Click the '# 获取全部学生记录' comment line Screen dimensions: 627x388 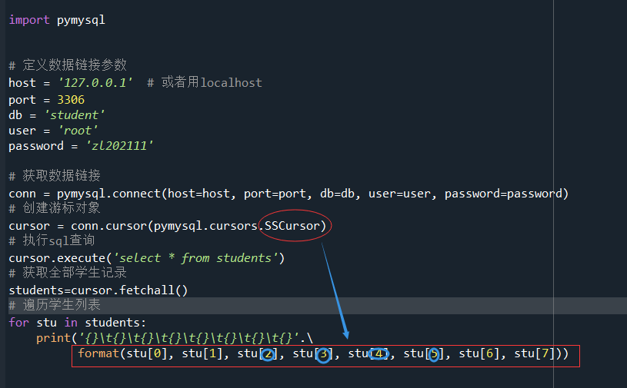[68, 273]
